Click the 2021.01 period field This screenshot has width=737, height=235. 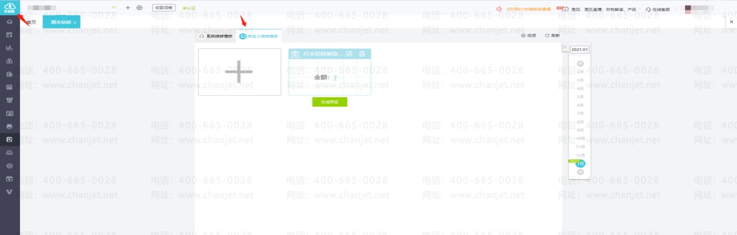[x=580, y=49]
